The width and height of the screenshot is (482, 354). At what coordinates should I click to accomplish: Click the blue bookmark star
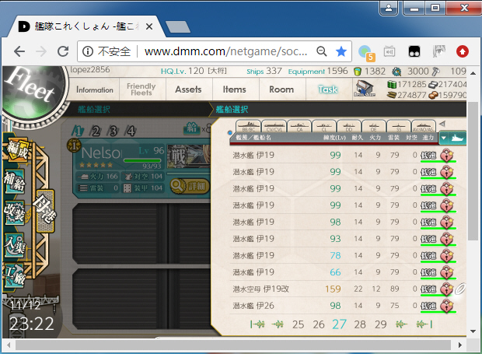click(x=341, y=51)
